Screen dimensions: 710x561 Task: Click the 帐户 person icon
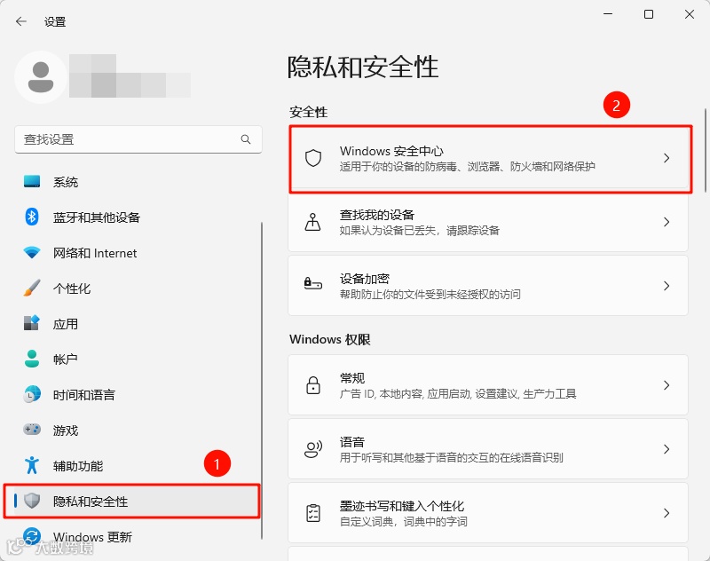pos(32,359)
